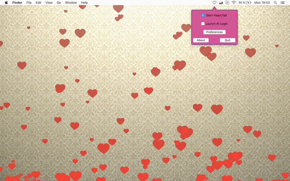Enable the Launch At Login checkbox
The image size is (290, 181).
[x=203, y=24]
